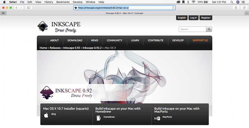Open the Apple menu

[x=4, y=2]
